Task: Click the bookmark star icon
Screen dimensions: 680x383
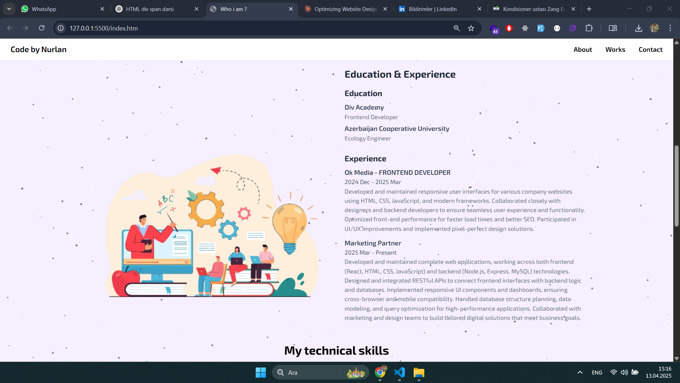Action: 471,28
